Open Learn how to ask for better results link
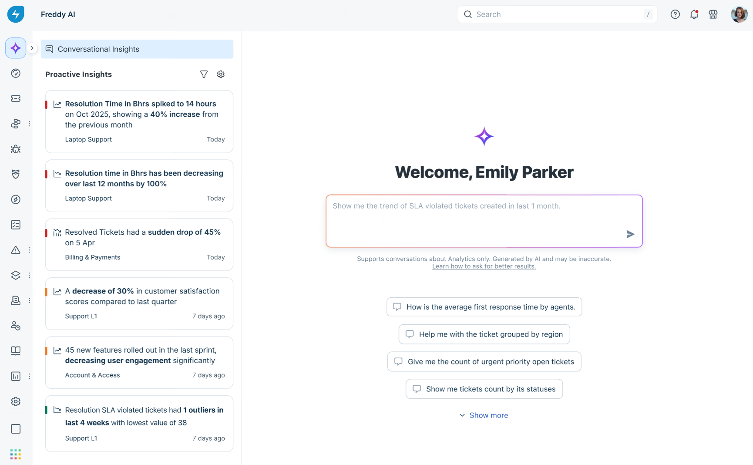Screen dimensions: 753x465 pos(484,266)
